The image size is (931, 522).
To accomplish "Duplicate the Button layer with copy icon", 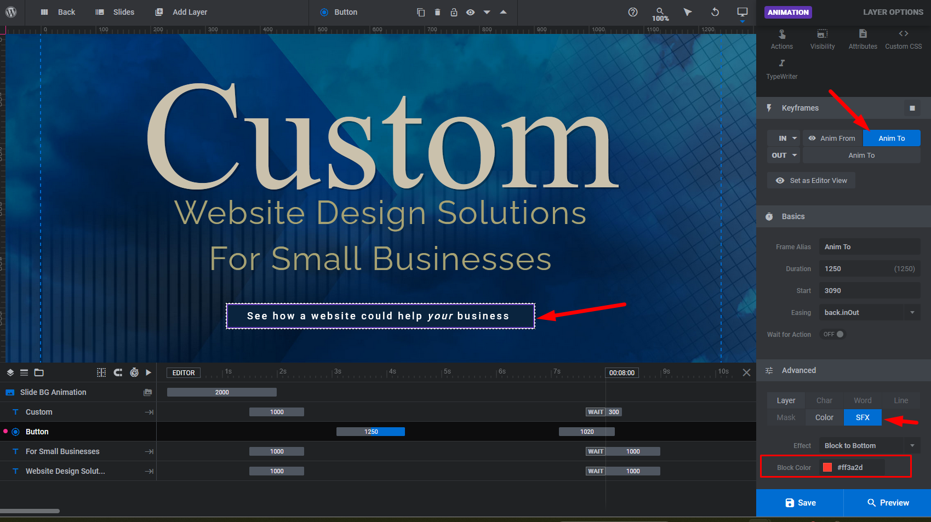I will [x=421, y=12].
